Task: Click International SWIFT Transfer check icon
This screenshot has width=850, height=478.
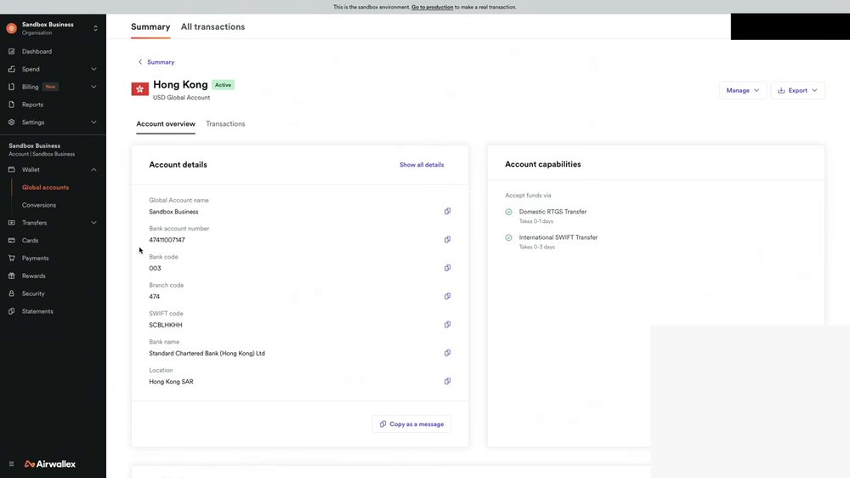Action: click(x=508, y=237)
